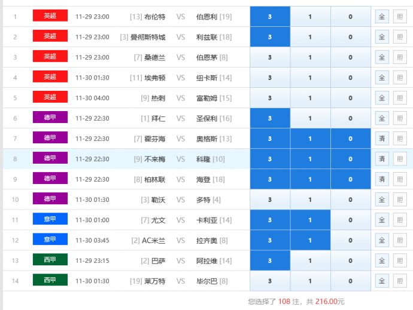Select draw (1) for 莱万特 vs 毕尔巴
The image size is (413, 310).
coord(309,281)
